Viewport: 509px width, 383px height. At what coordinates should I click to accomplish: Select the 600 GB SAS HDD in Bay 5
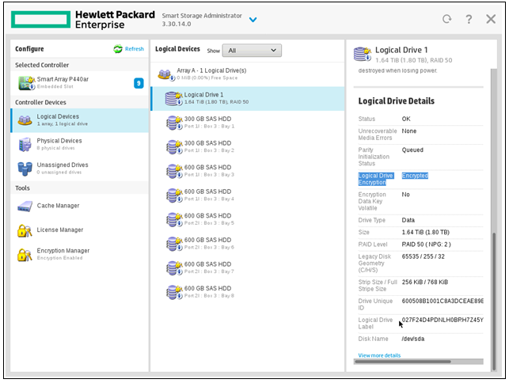[247, 219]
